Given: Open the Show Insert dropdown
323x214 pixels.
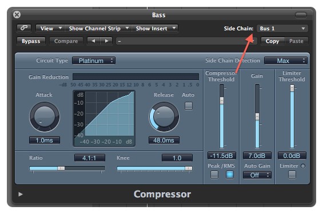Looking at the screenshot, I should point(155,28).
